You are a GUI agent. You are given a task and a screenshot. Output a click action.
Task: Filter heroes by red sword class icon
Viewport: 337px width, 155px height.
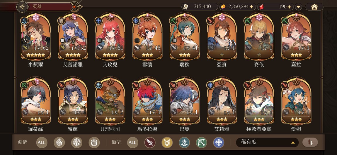[150, 142]
